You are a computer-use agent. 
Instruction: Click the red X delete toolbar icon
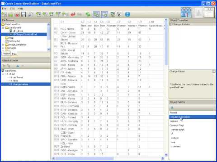tap(17, 14)
